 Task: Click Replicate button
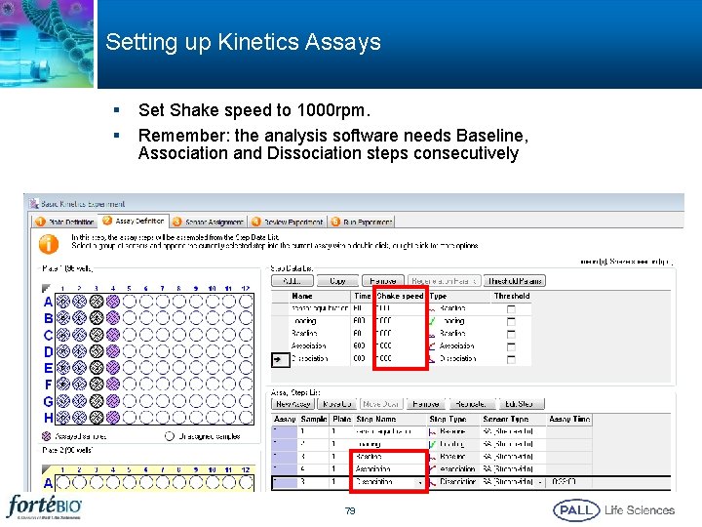click(472, 404)
